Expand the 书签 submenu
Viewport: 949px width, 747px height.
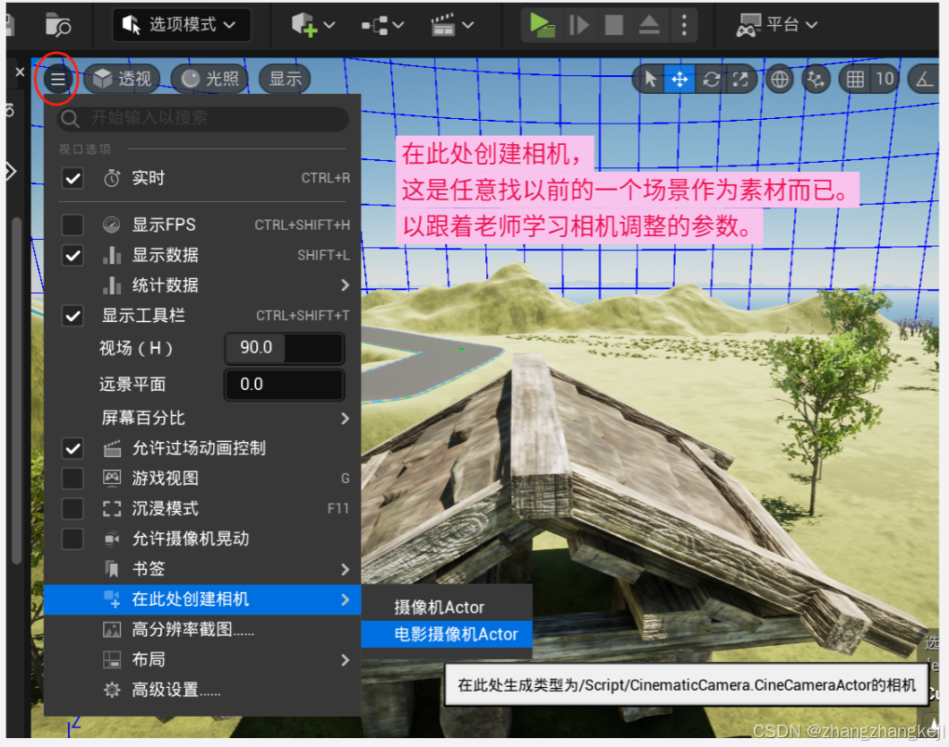point(148,568)
